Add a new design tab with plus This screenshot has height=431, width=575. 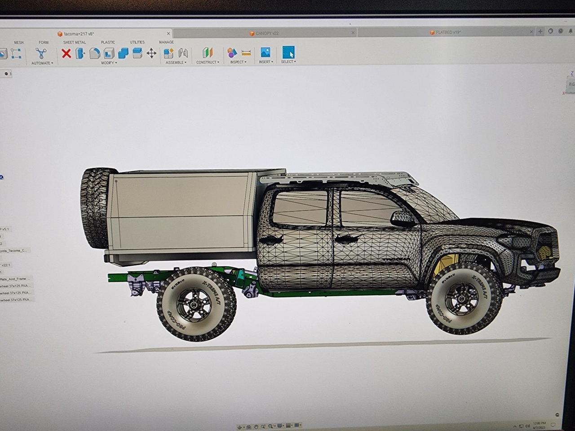click(540, 31)
